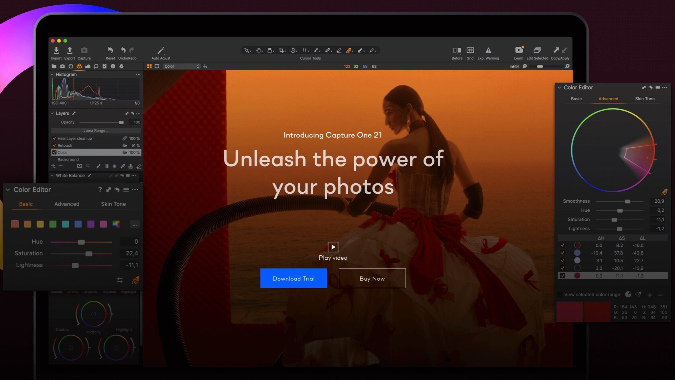Collapse the Advanced Color Editor panel chevron
The height and width of the screenshot is (380, 675).
coord(559,87)
